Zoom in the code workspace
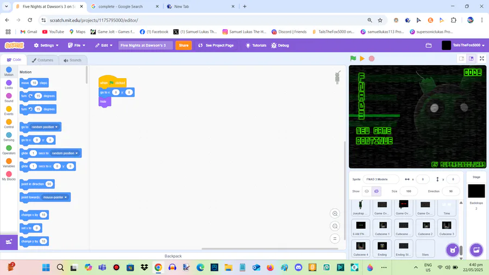 coord(335,214)
